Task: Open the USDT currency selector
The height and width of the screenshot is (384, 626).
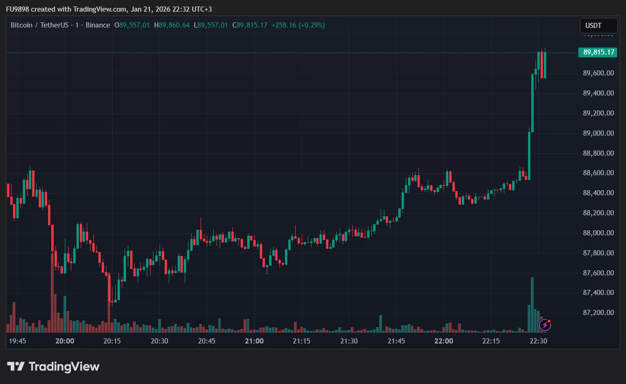Action: point(598,26)
